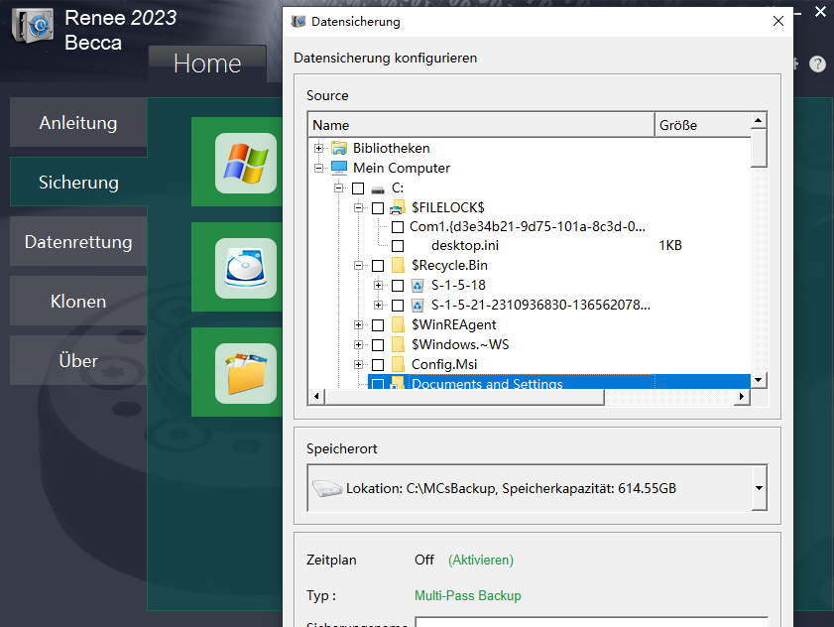
Task: Click the Config.Msi folder icon
Action: [x=398, y=364]
